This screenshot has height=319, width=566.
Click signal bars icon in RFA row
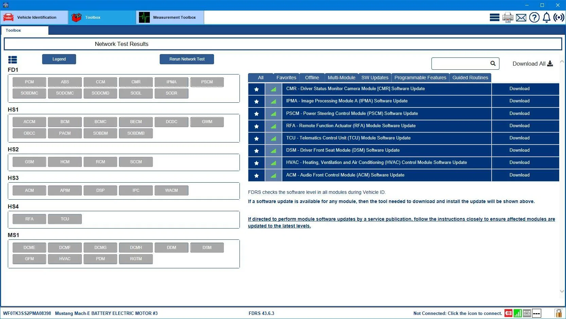pyautogui.click(x=273, y=126)
